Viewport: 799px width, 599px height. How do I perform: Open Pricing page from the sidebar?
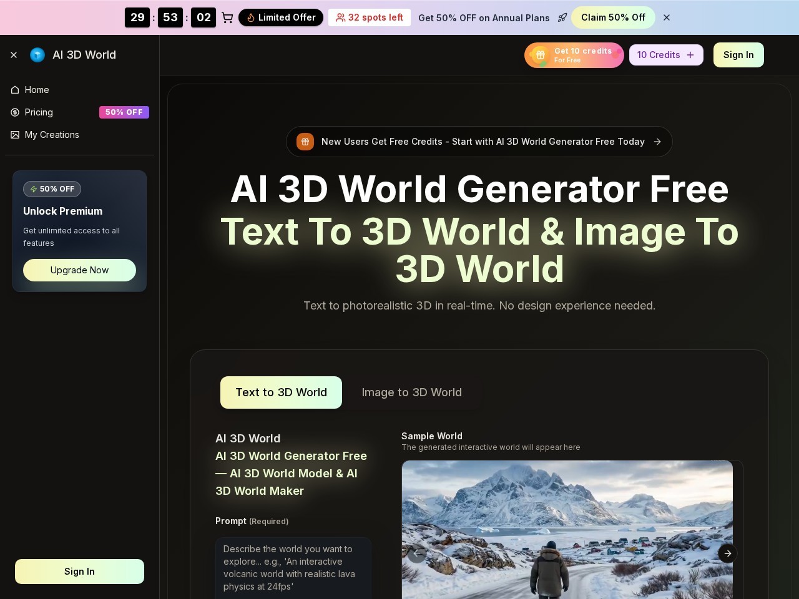point(79,112)
